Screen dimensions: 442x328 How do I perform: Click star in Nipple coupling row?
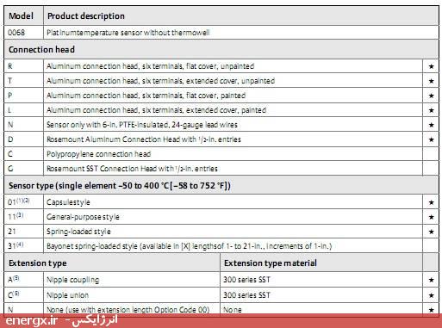coord(431,280)
